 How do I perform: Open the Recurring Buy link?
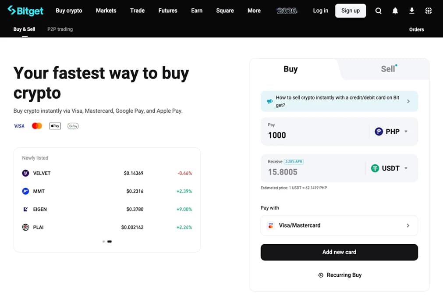point(344,275)
